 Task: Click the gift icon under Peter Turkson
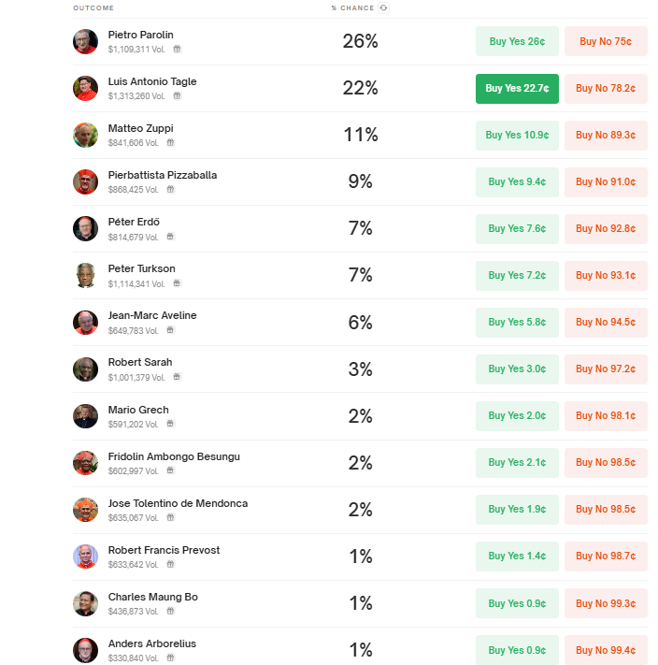pos(177,283)
